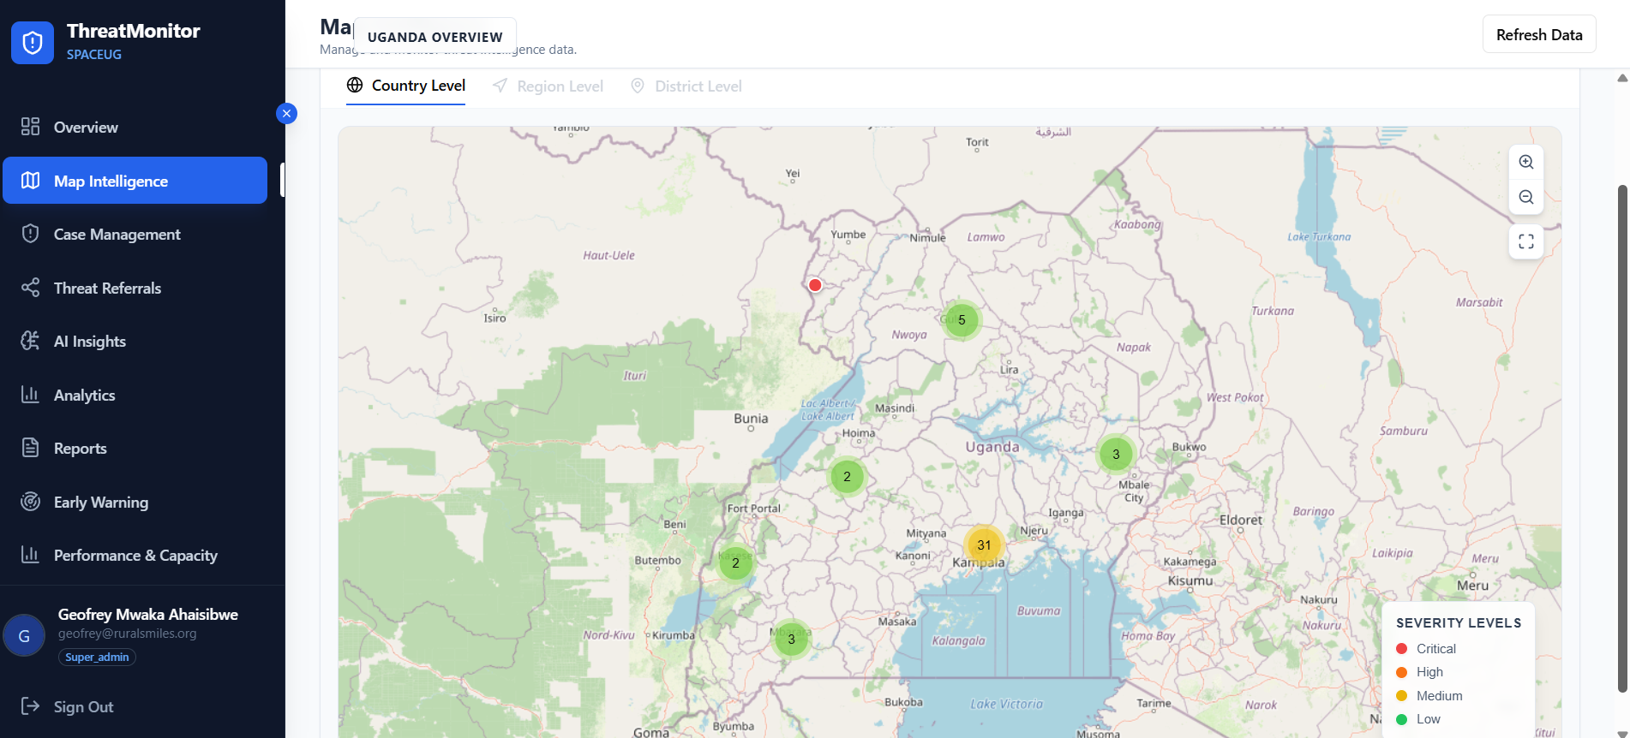The height and width of the screenshot is (738, 1630).
Task: Click the map zoom out icon
Action: coord(1525,198)
